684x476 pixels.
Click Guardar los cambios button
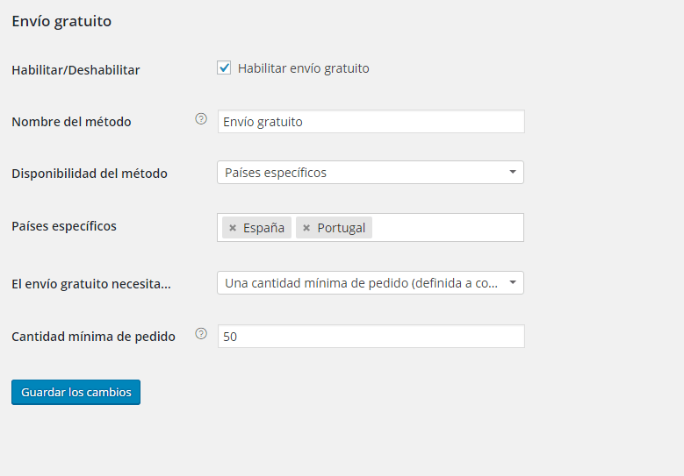tap(76, 392)
